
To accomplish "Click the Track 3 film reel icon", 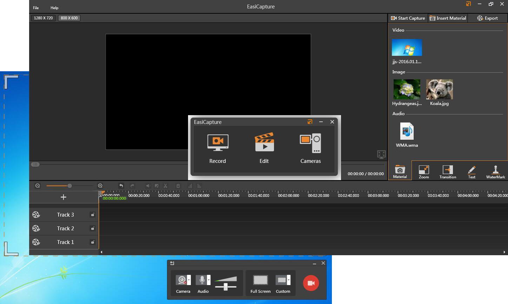I will (36, 214).
